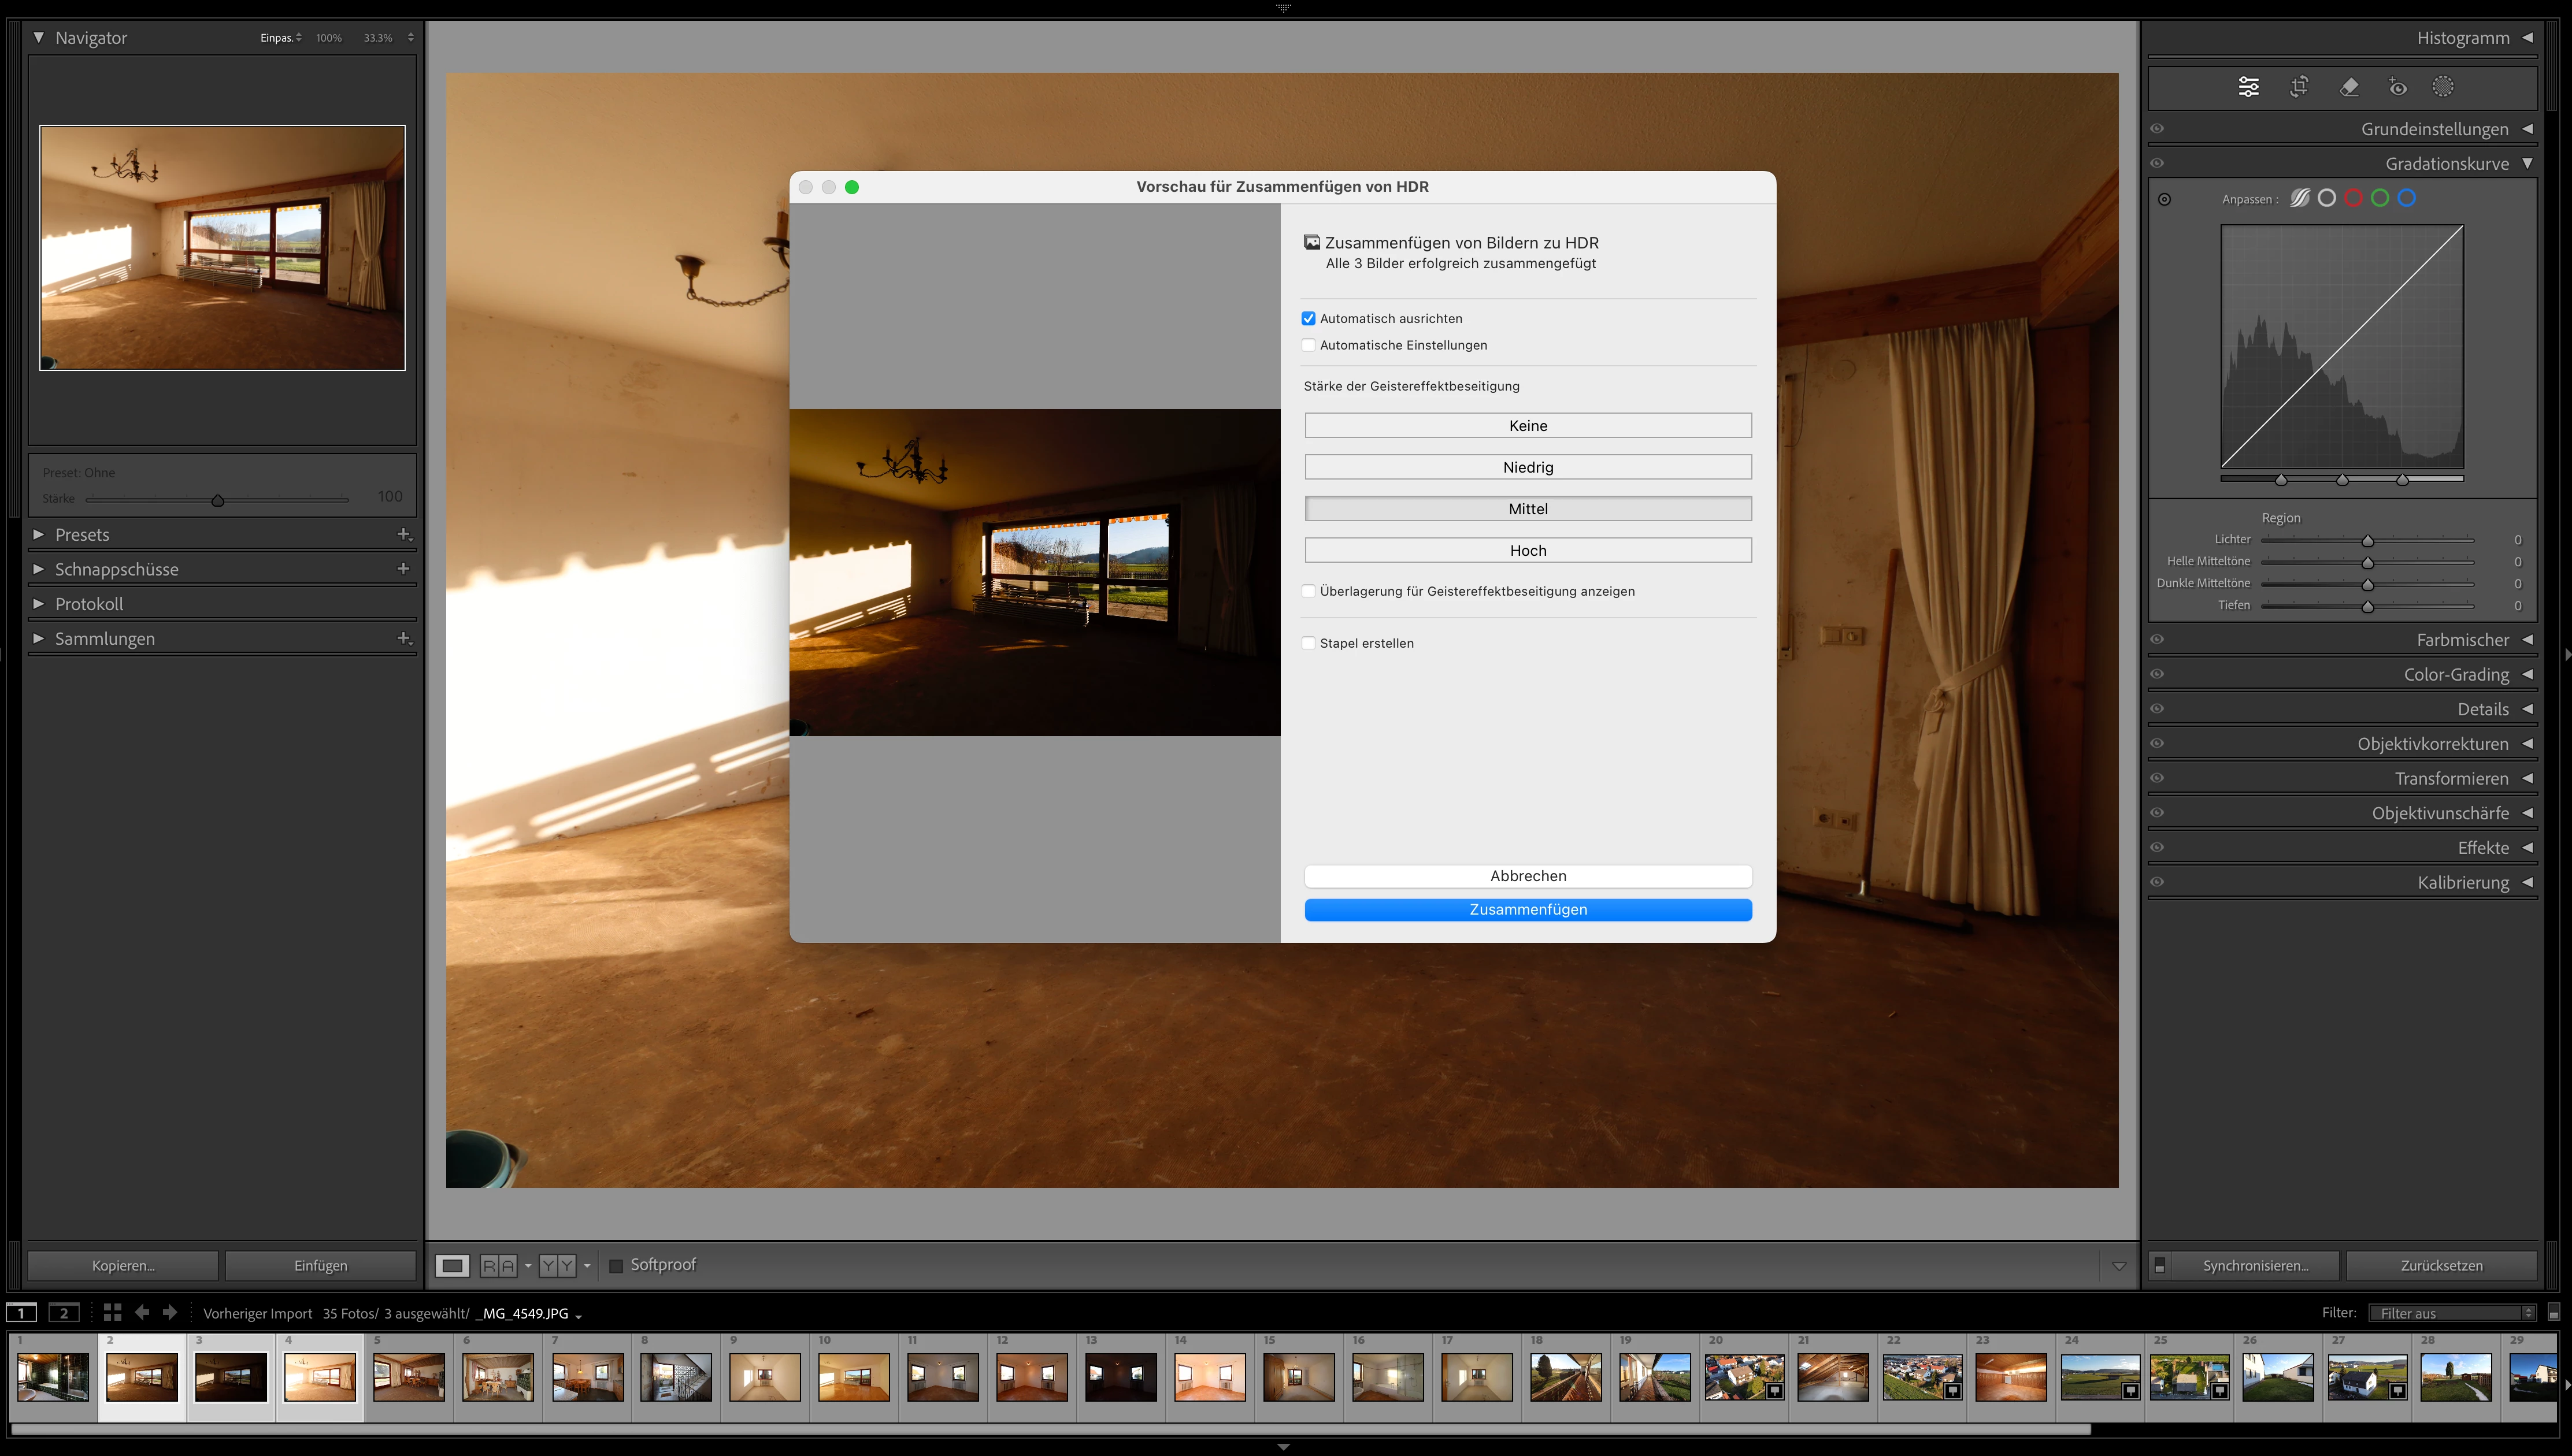Add new preset with plus icon
2572x1456 pixels.
[404, 534]
